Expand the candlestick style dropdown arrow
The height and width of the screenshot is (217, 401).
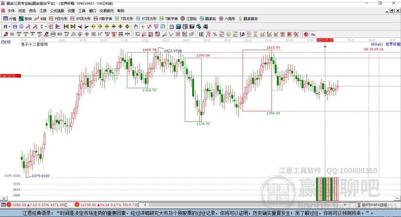pyautogui.click(x=46, y=27)
